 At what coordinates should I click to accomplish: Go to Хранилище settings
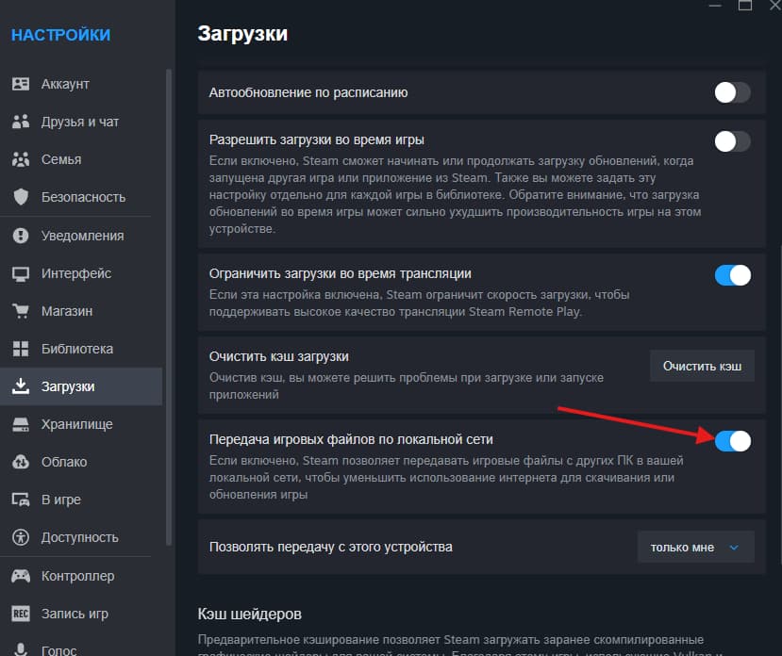81,424
